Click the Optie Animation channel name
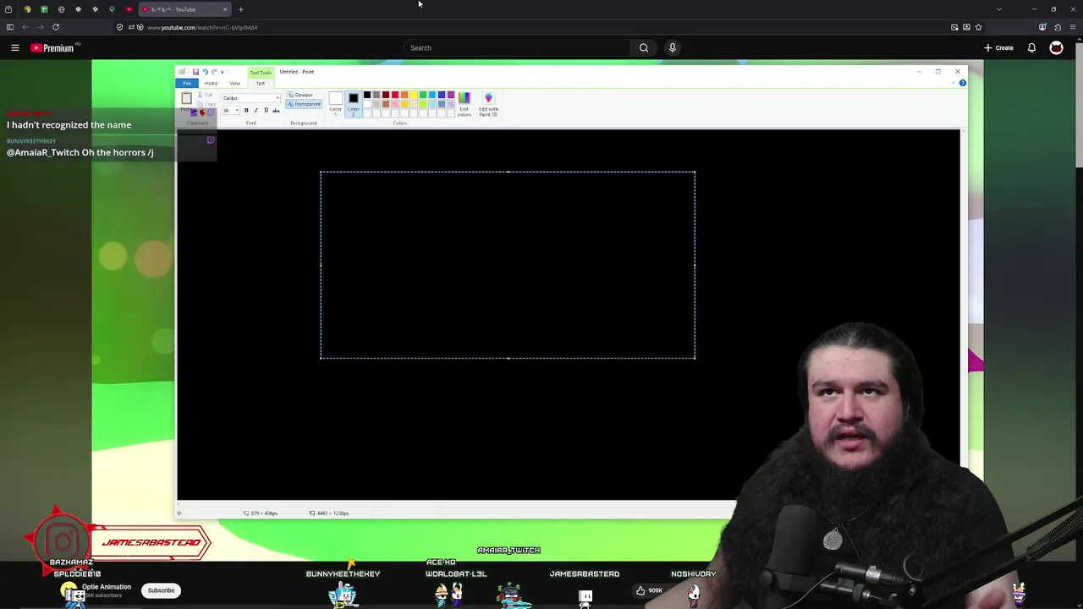1083x609 pixels. click(107, 586)
